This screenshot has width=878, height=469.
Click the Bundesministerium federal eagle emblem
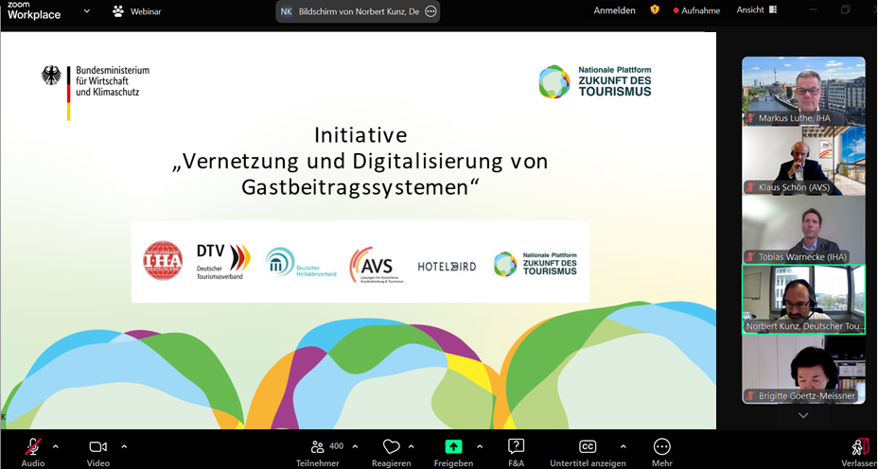click(51, 75)
